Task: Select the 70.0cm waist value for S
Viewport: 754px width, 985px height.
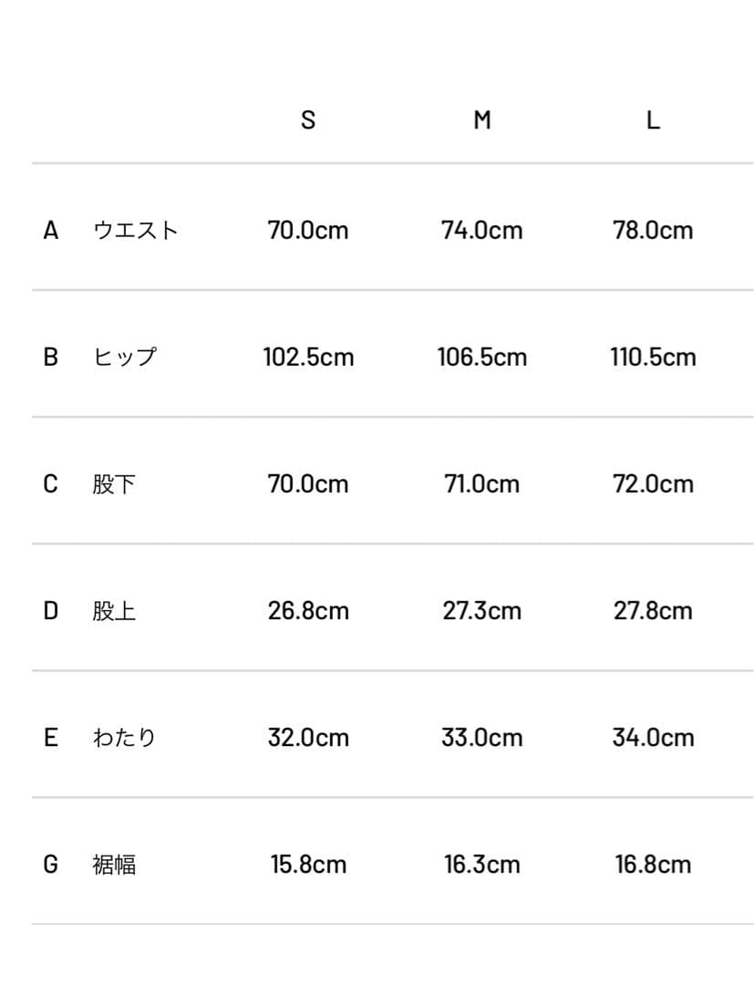Action: (x=308, y=230)
